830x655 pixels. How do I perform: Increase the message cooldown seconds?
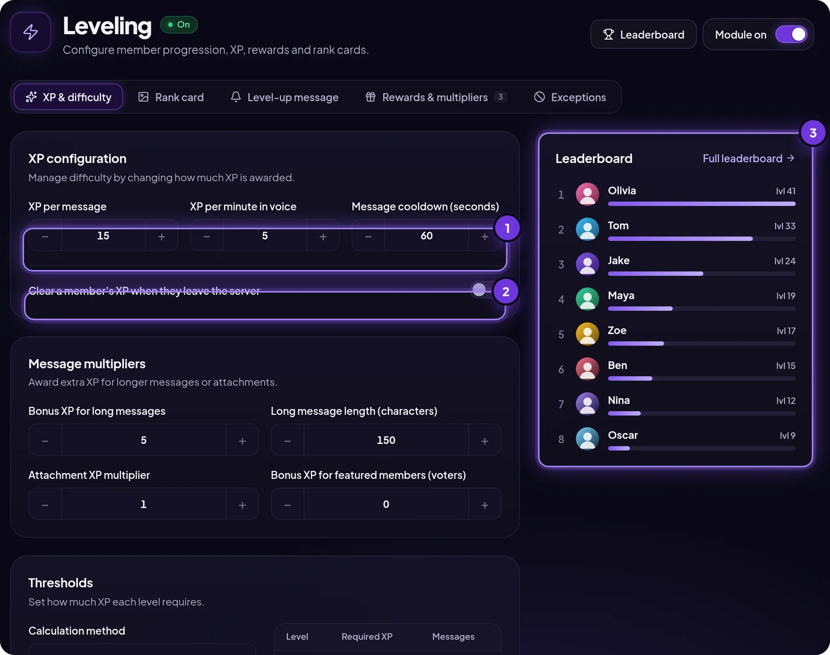pyautogui.click(x=485, y=236)
